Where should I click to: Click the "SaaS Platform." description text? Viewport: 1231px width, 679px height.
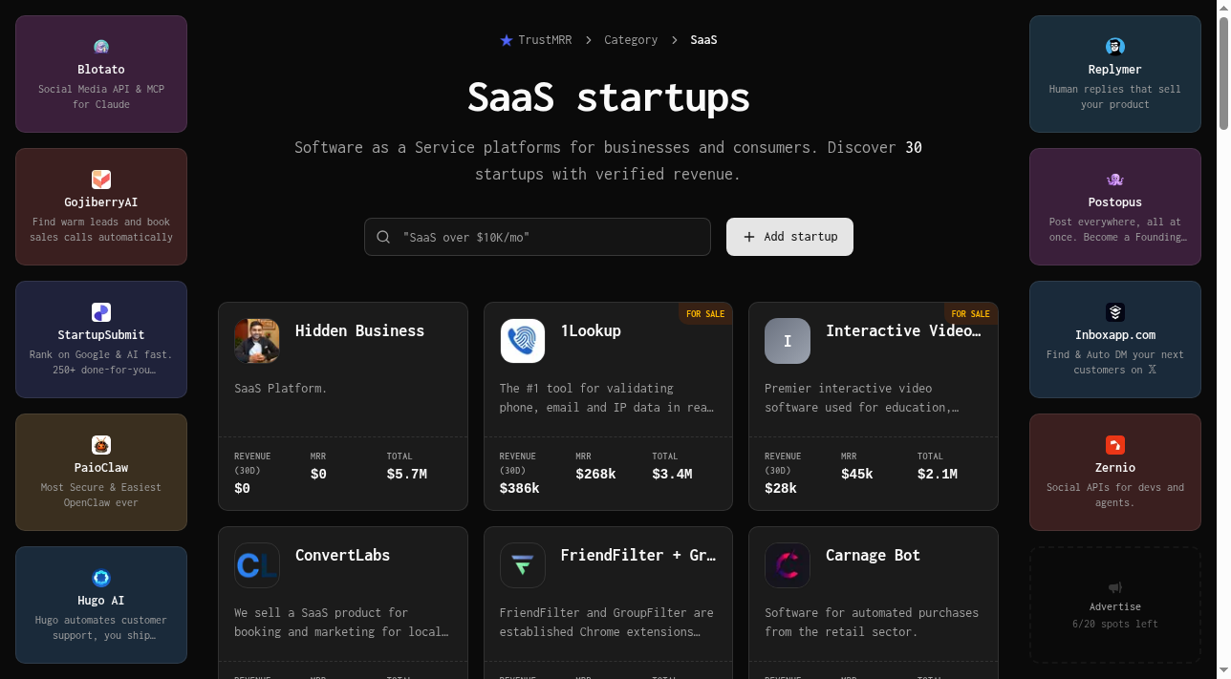281,389
